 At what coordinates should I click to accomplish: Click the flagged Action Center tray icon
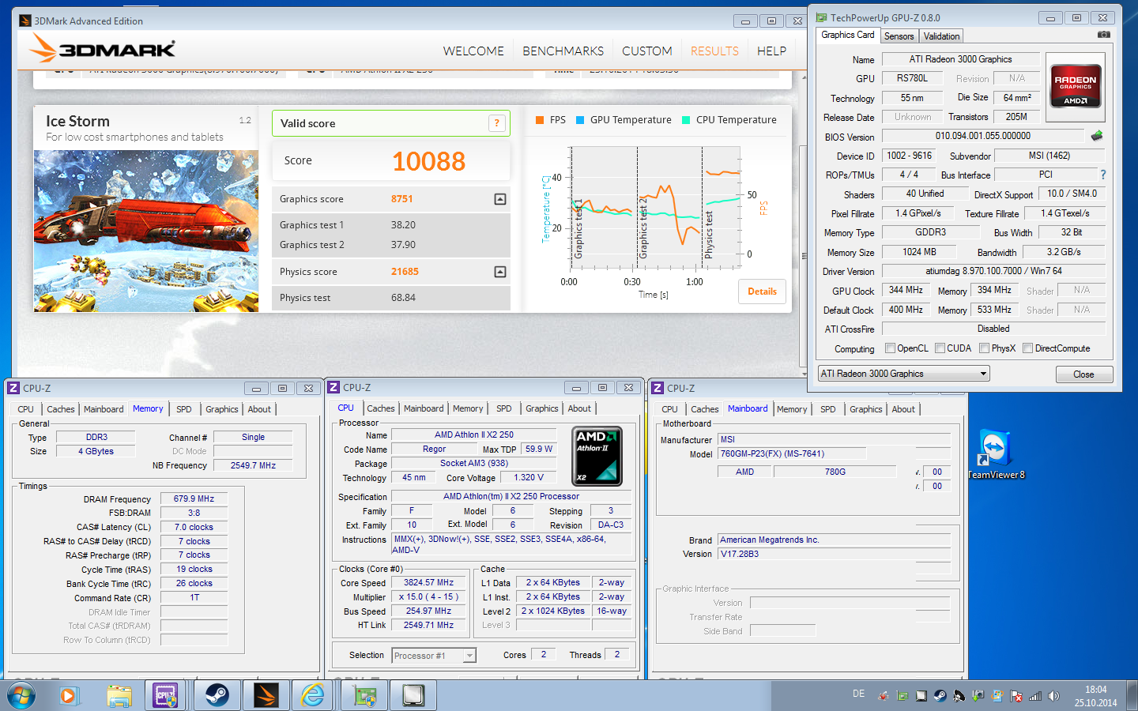pyautogui.click(x=1016, y=696)
